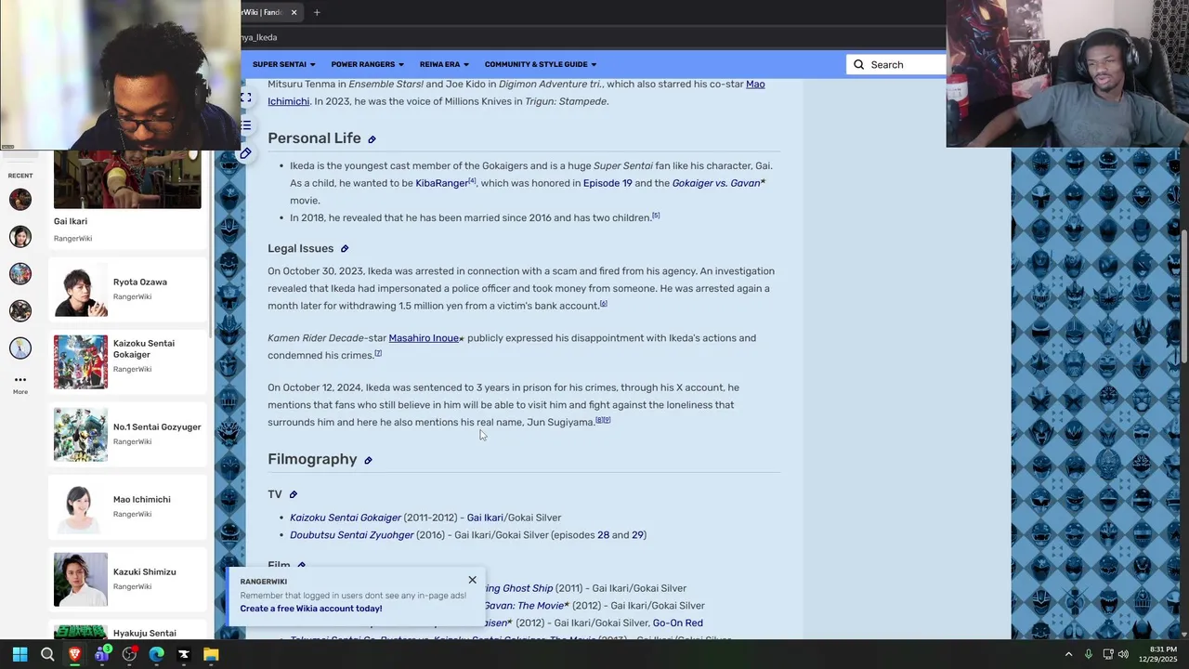Open Windows taskbar search
This screenshot has height=669, width=1189.
47,654
